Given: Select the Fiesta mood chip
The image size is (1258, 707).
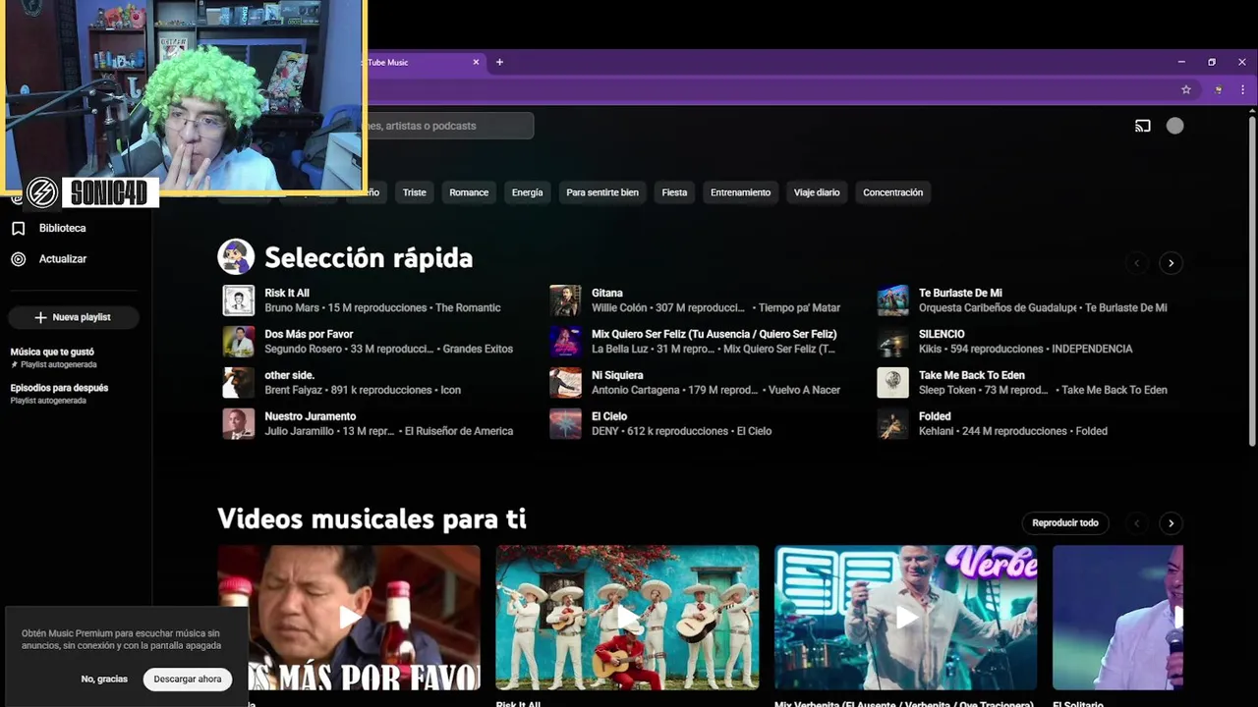Looking at the screenshot, I should coord(674,192).
